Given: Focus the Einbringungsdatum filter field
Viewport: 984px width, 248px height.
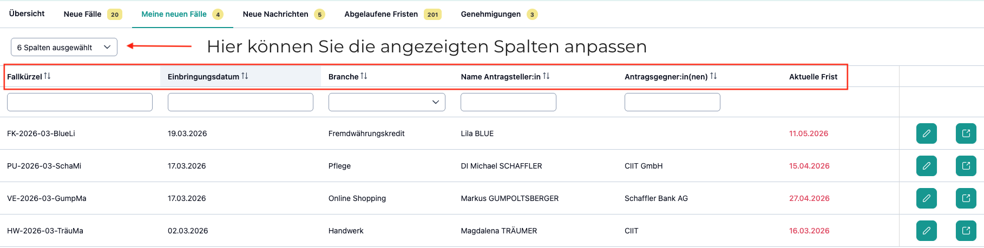Looking at the screenshot, I should coord(240,102).
